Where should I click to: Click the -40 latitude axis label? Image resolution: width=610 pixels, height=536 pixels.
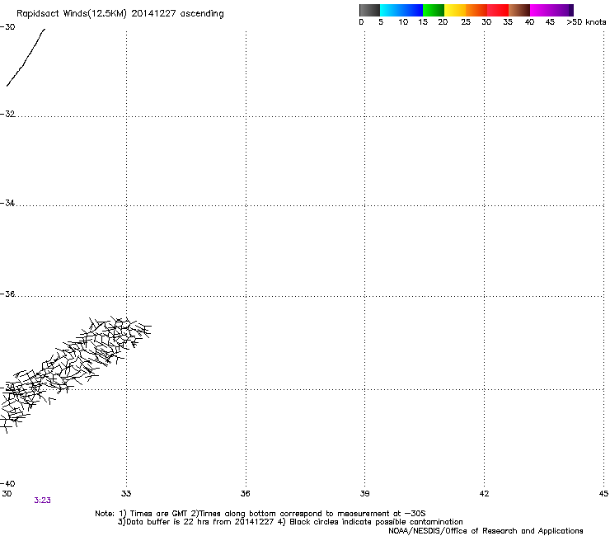7,483
